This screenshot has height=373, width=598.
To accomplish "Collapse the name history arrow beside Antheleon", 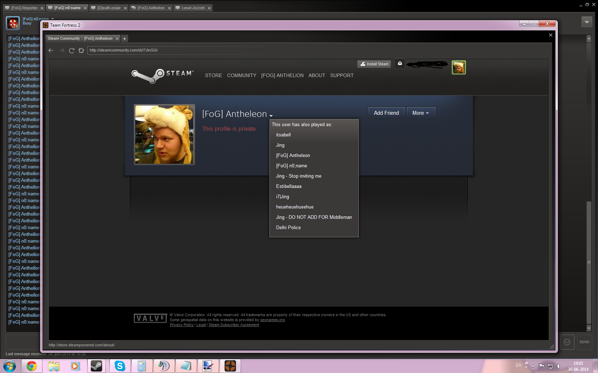I will click(x=271, y=116).
